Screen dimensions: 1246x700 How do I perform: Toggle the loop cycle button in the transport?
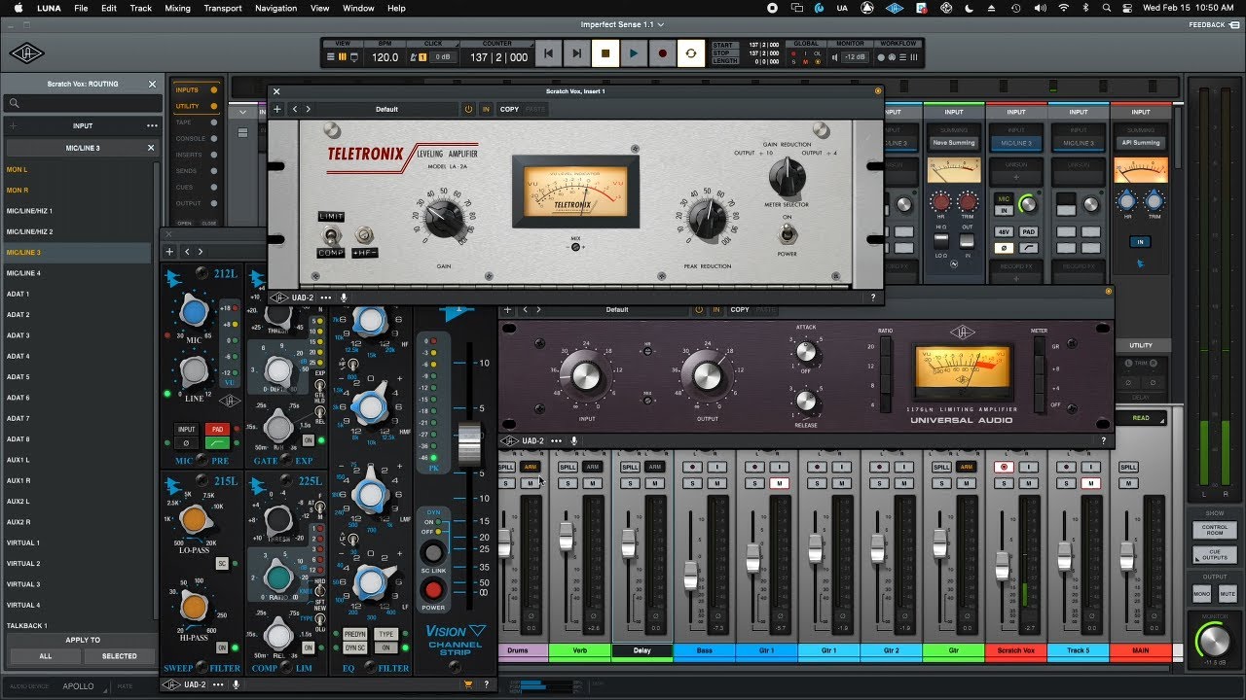click(x=691, y=53)
